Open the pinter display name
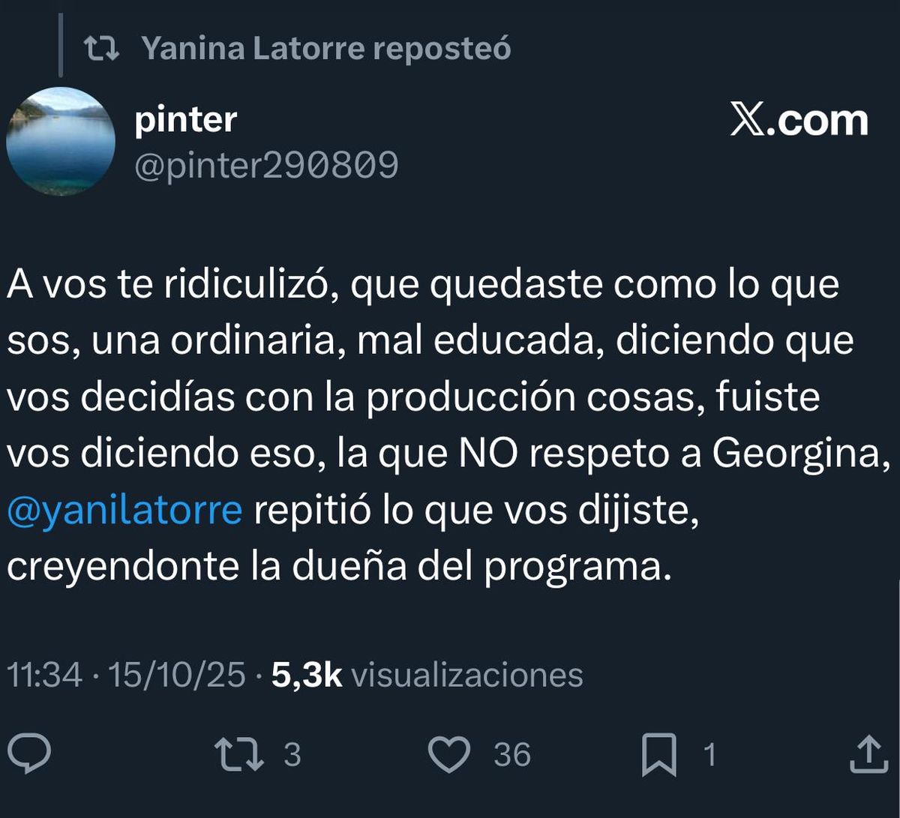Image resolution: width=900 pixels, height=818 pixels. (x=185, y=120)
